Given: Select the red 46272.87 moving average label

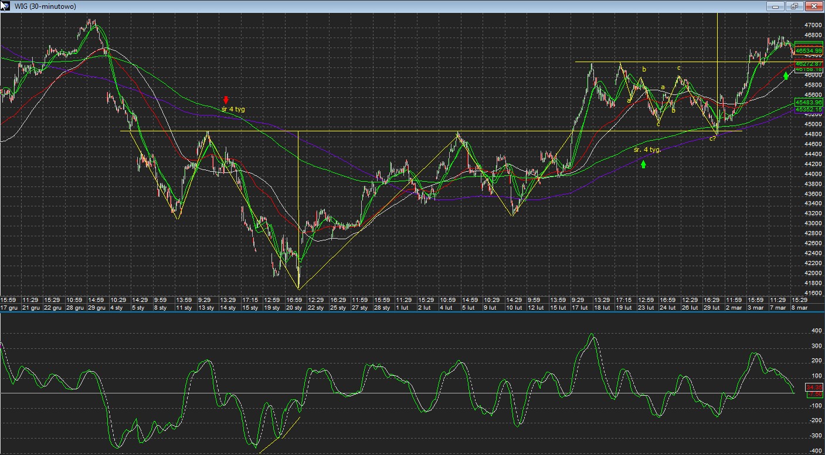Looking at the screenshot, I should [809, 63].
